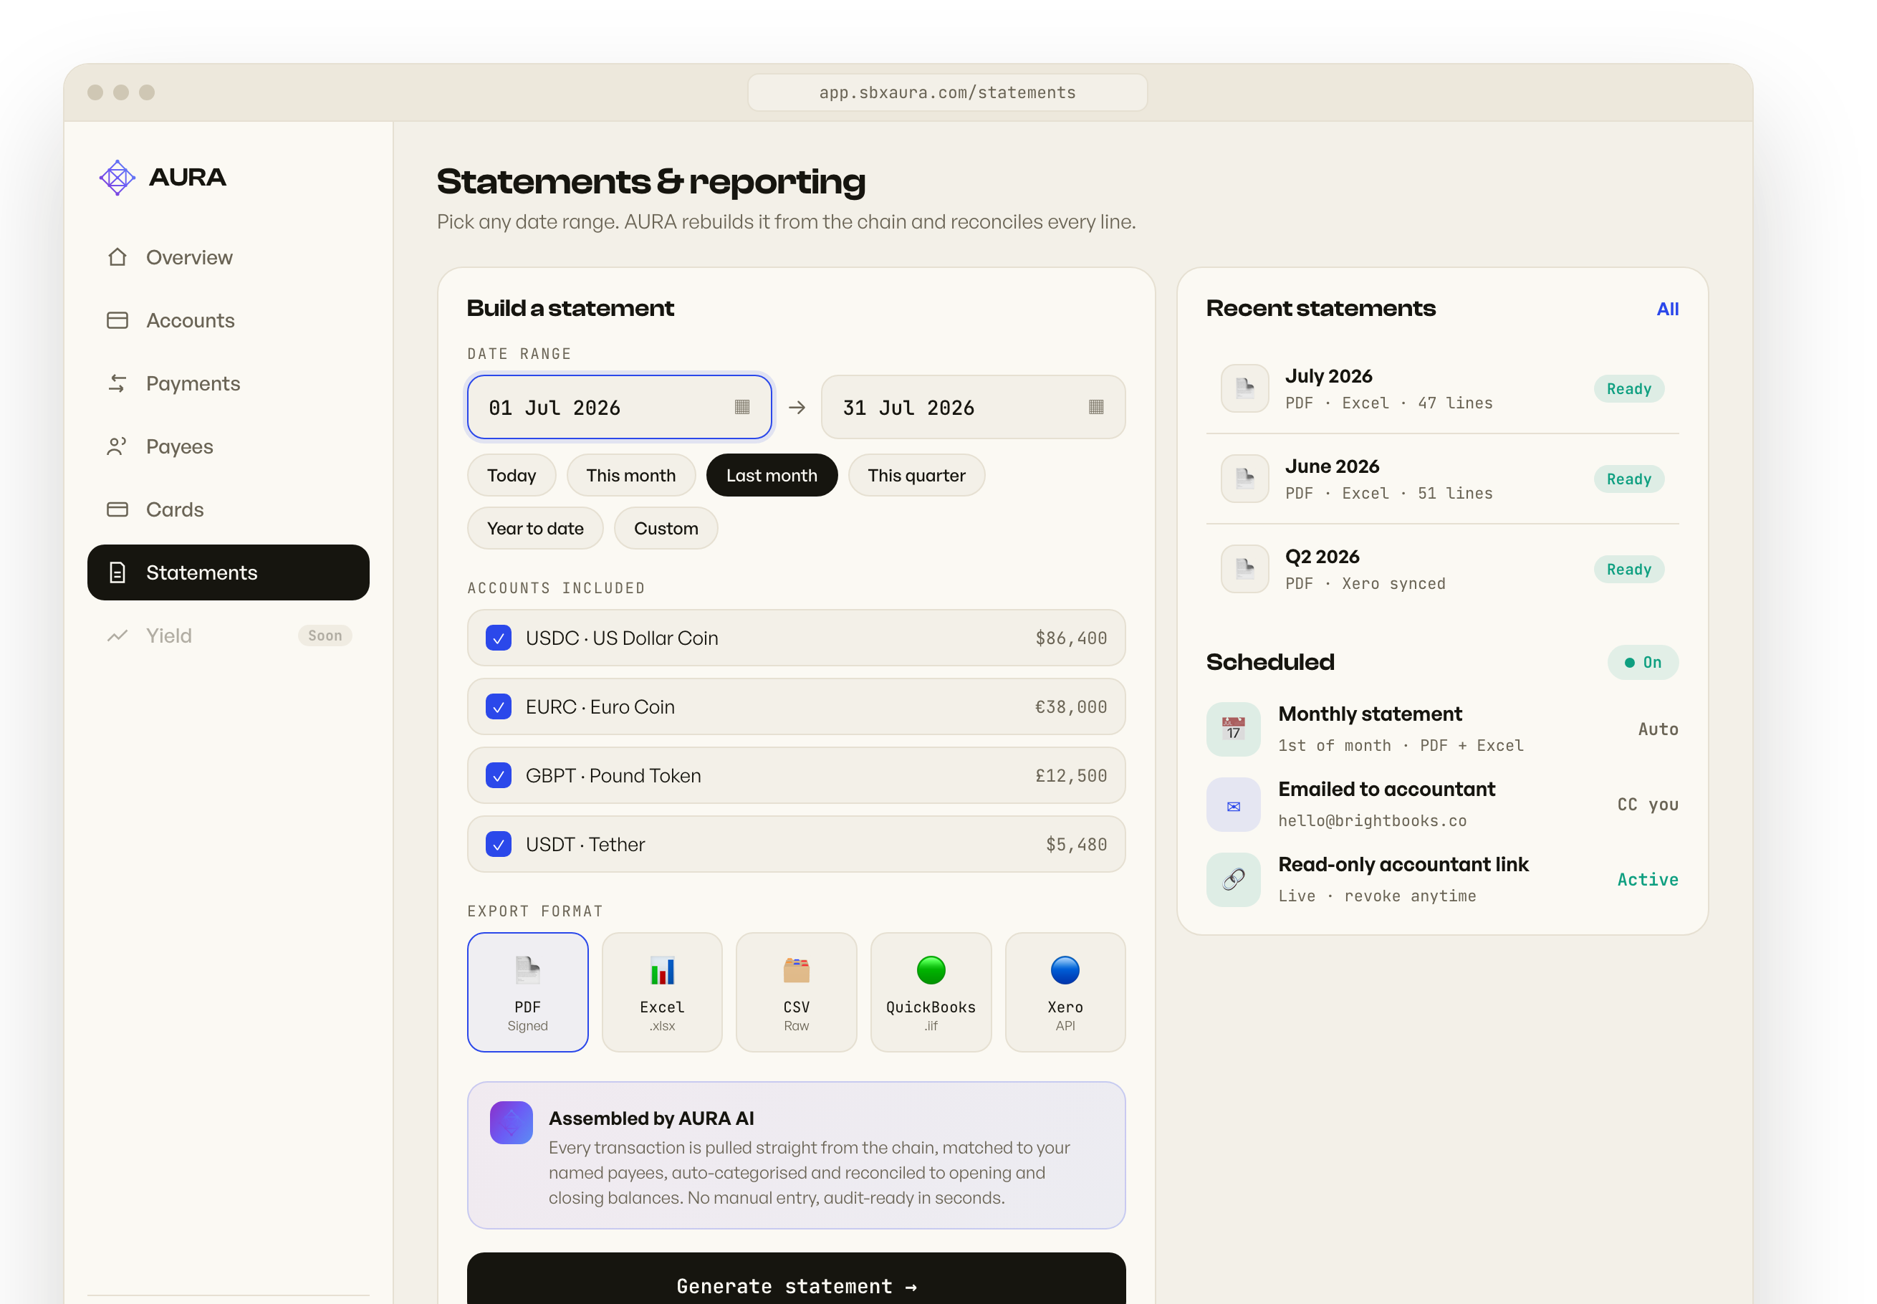Choose the This month preset
1877x1304 pixels.
pyautogui.click(x=630, y=476)
